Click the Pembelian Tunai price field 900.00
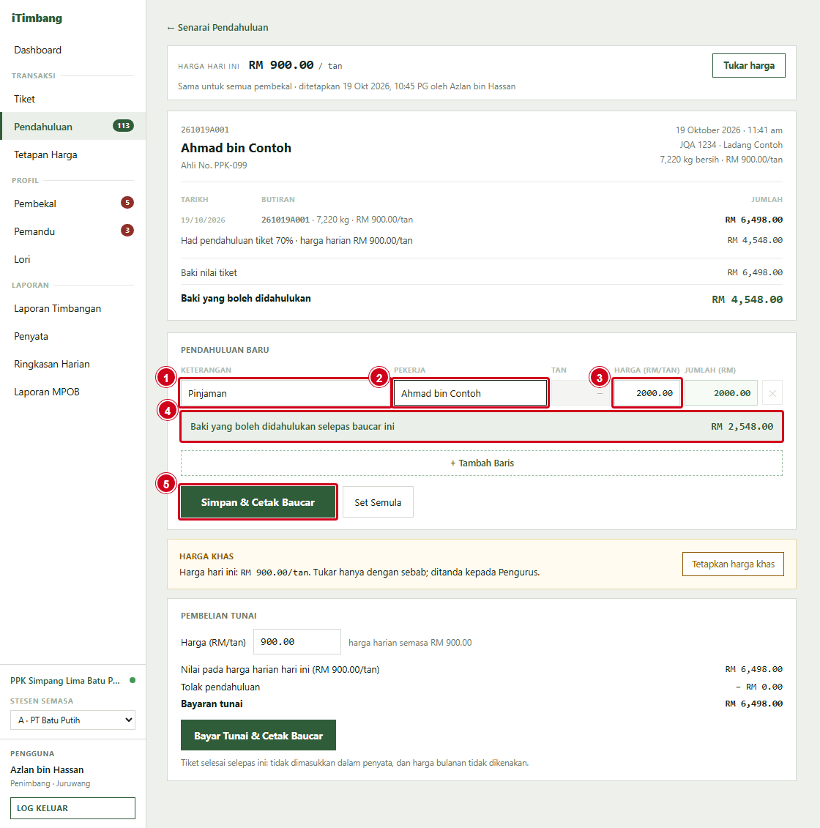The image size is (820, 828). (297, 641)
